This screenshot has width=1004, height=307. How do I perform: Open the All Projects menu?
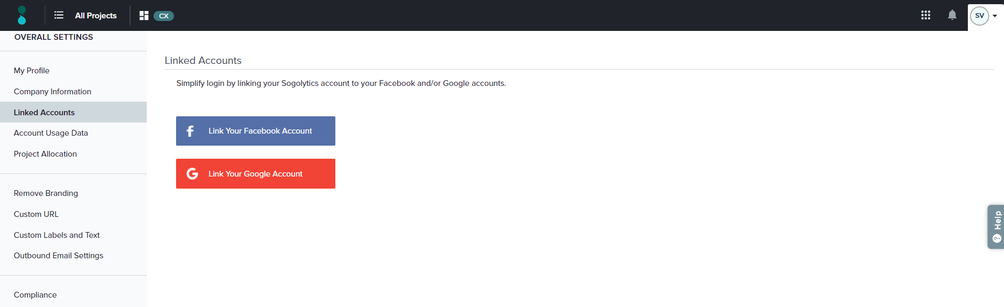(95, 16)
